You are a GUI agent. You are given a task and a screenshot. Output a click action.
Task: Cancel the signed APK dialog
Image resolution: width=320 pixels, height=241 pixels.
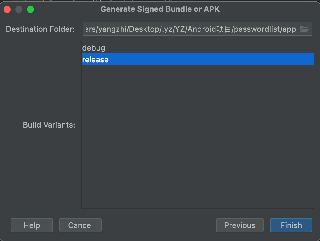80,225
